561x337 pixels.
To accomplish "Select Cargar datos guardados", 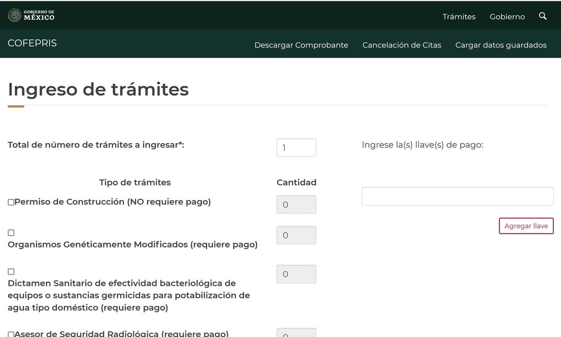I will pyautogui.click(x=501, y=45).
